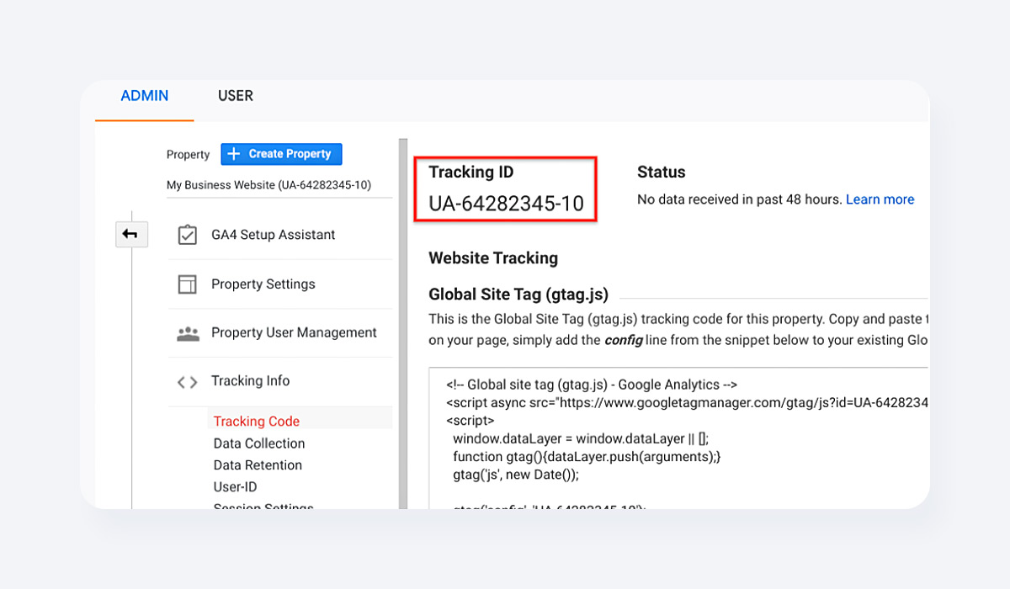Image resolution: width=1010 pixels, height=589 pixels.
Task: Open Data Retention settings
Action: (x=258, y=465)
